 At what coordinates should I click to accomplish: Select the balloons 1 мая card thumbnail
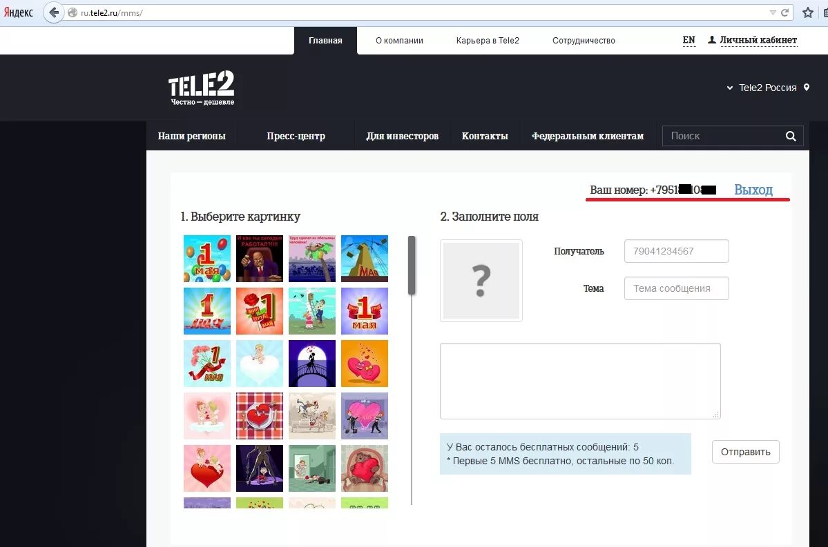[206, 259]
